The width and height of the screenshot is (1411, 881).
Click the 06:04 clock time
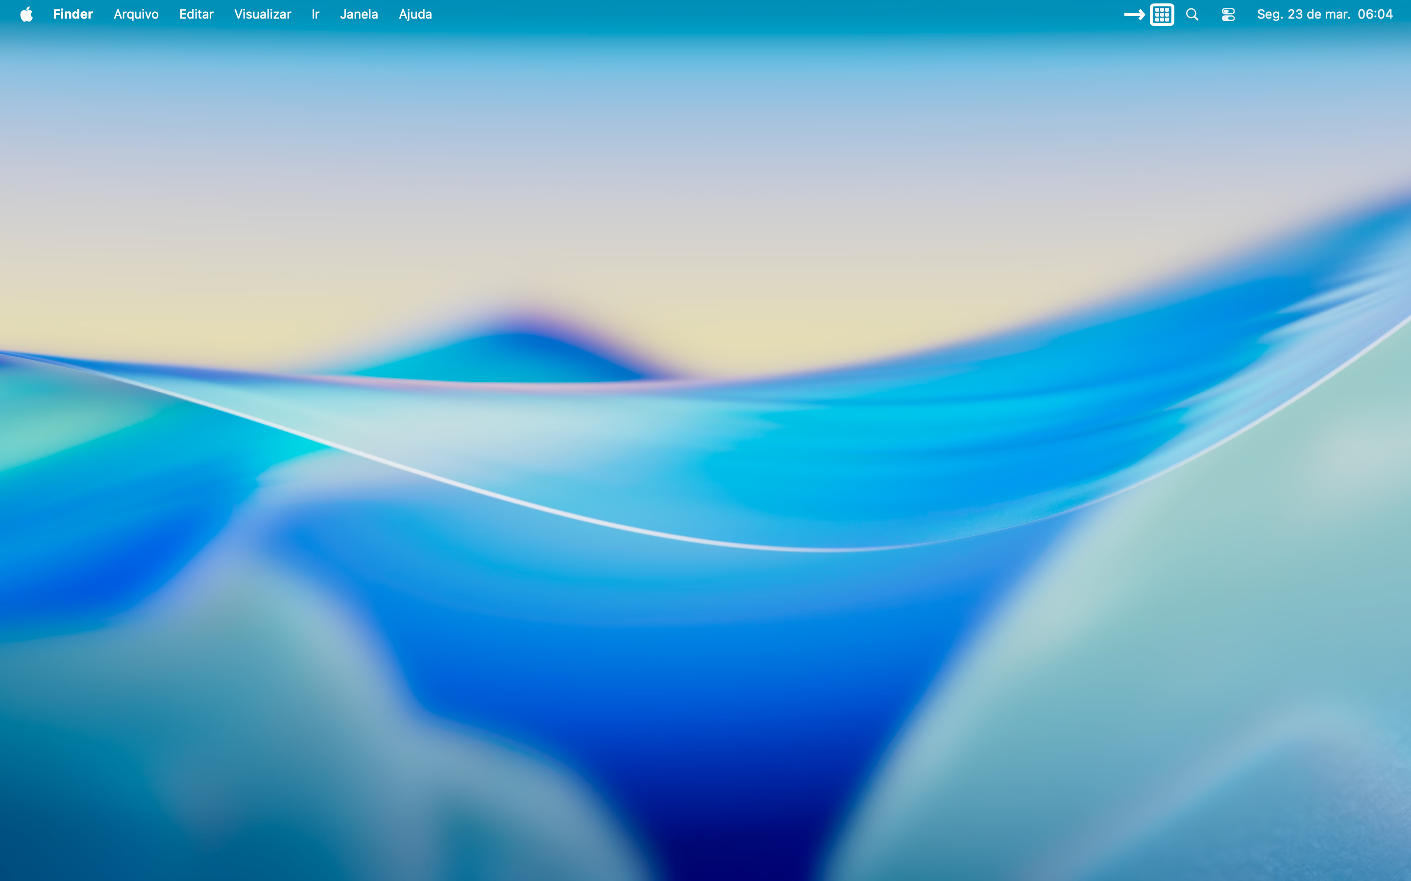coord(1375,15)
